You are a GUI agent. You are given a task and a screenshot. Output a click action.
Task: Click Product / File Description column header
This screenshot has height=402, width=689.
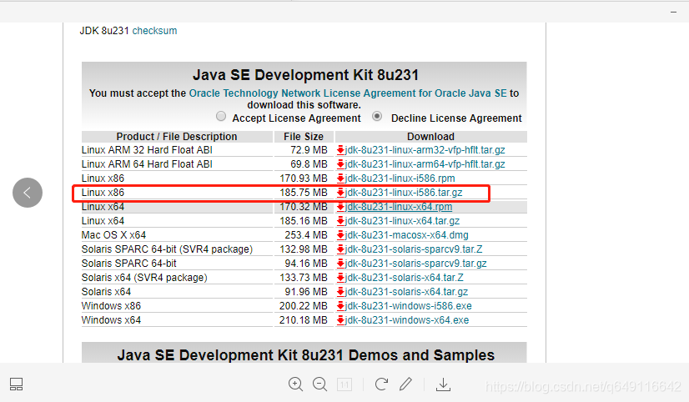pos(177,137)
